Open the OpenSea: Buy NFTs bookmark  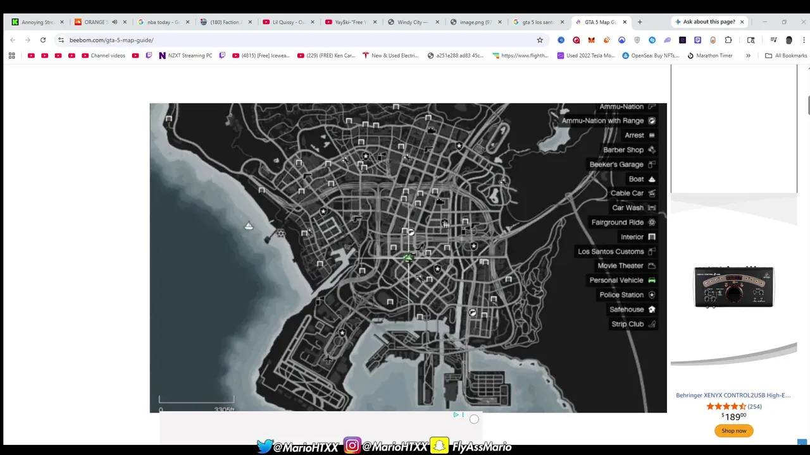point(650,56)
